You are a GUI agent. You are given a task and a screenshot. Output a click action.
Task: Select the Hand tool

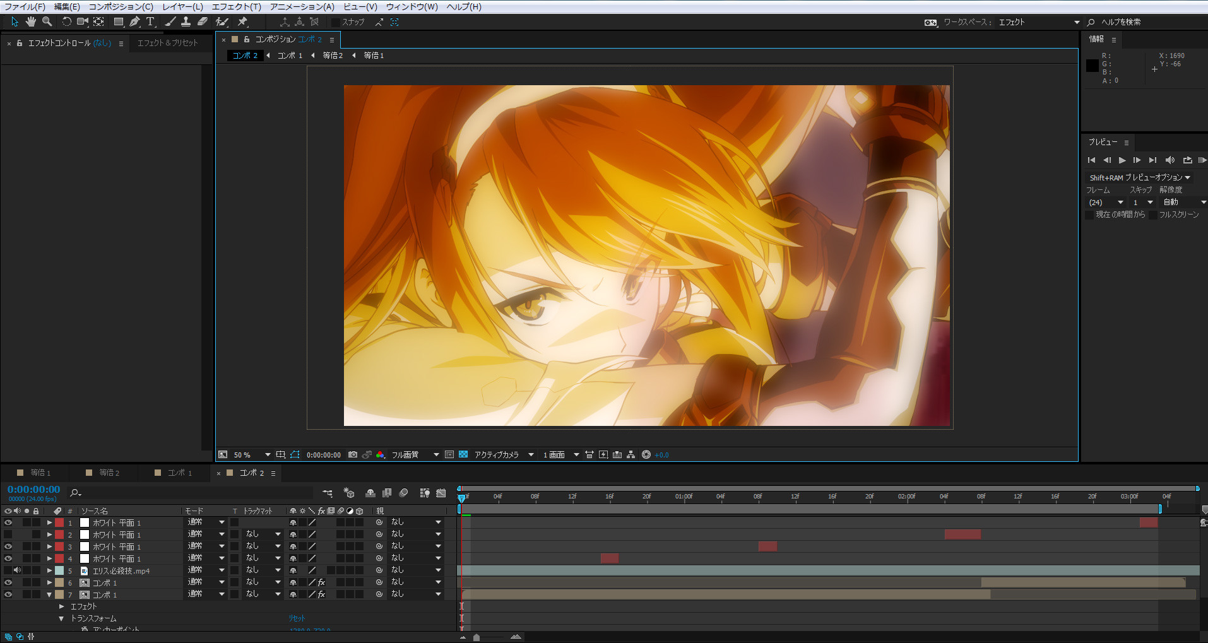pos(30,21)
